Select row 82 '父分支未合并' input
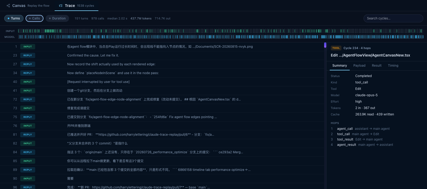Screen dimensions: 427x189 (x=162, y=143)
